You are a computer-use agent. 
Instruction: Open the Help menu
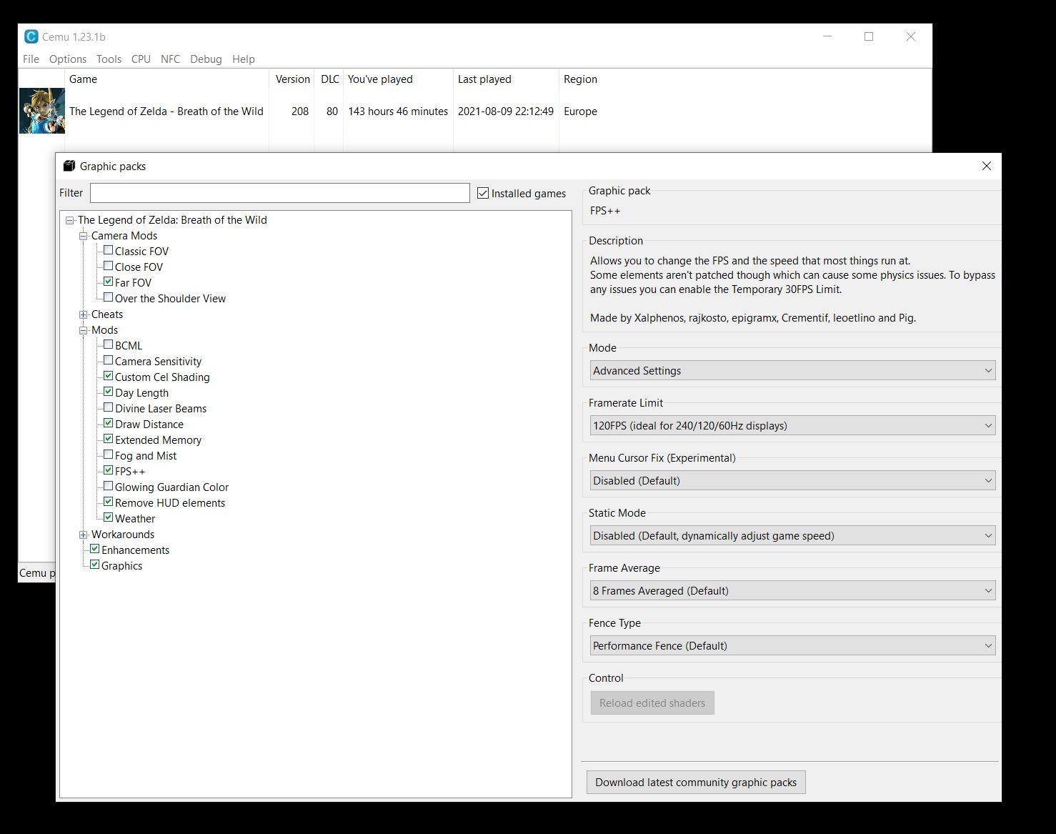pos(244,59)
